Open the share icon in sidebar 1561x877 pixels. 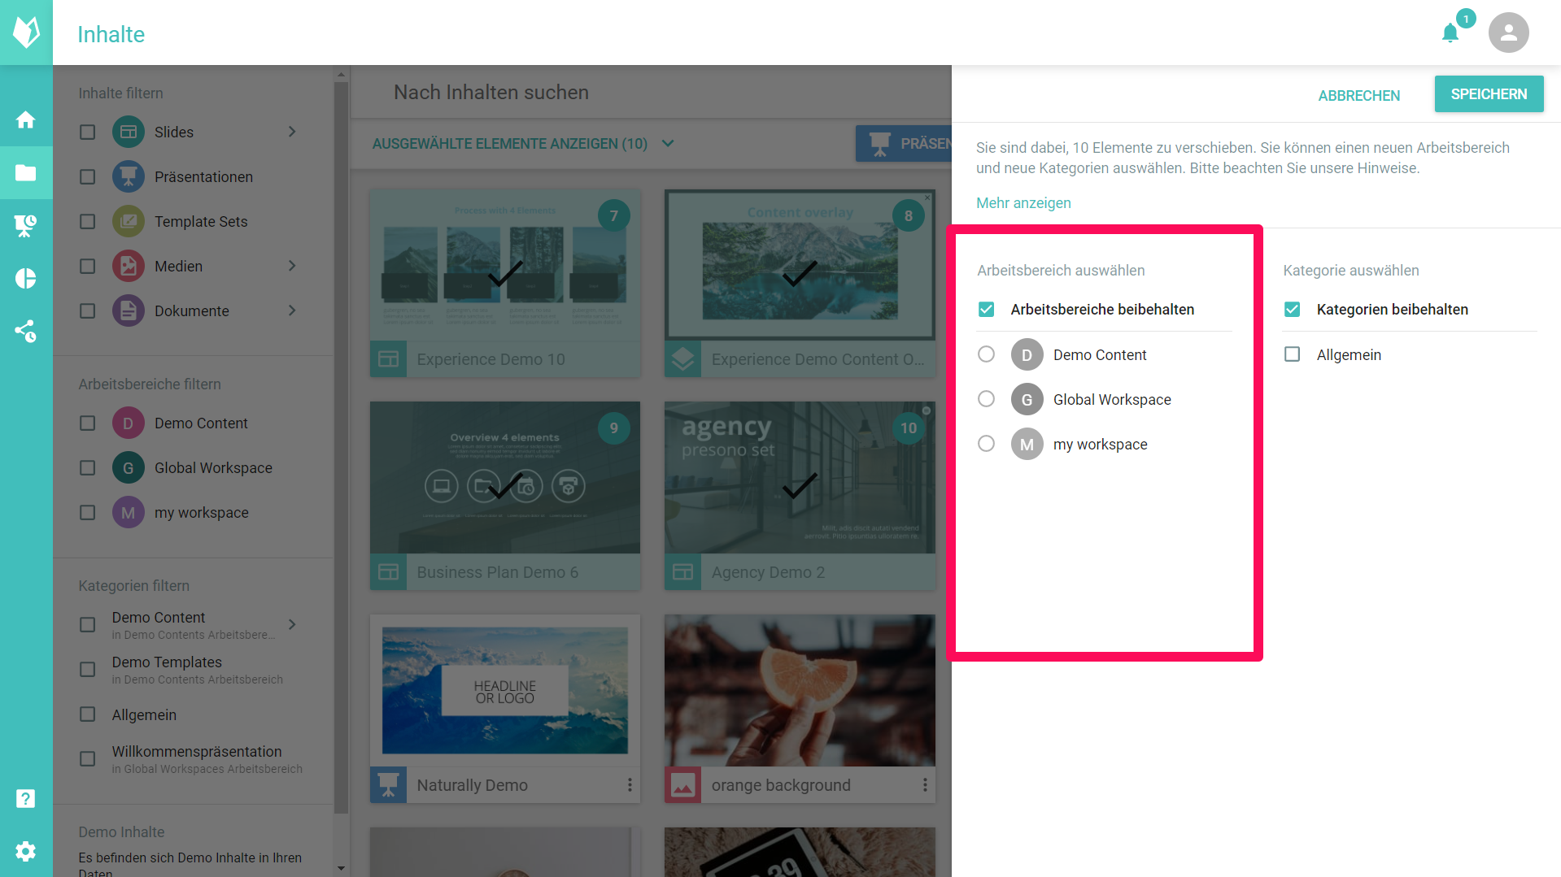click(26, 331)
